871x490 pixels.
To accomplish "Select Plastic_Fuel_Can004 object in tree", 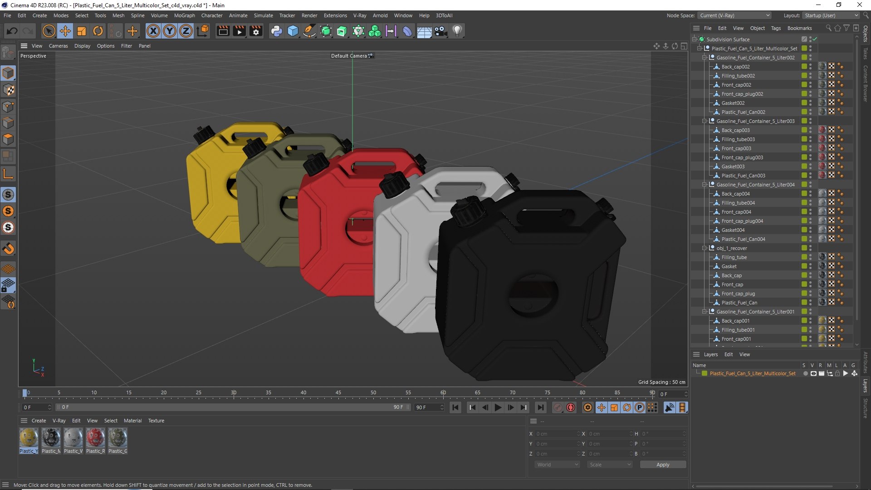I will coord(743,239).
